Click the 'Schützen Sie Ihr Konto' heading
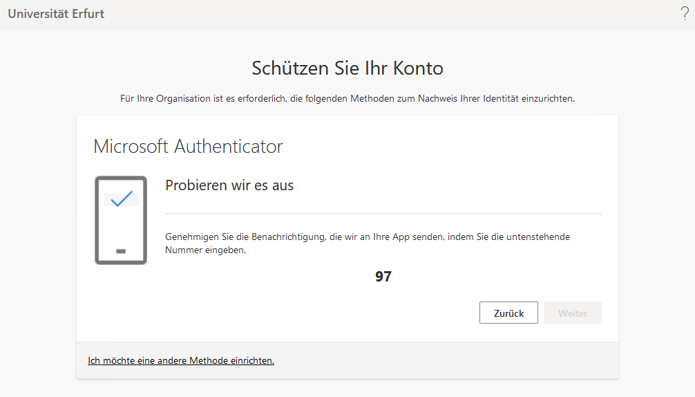Viewport: 695px width, 397px height. (347, 68)
